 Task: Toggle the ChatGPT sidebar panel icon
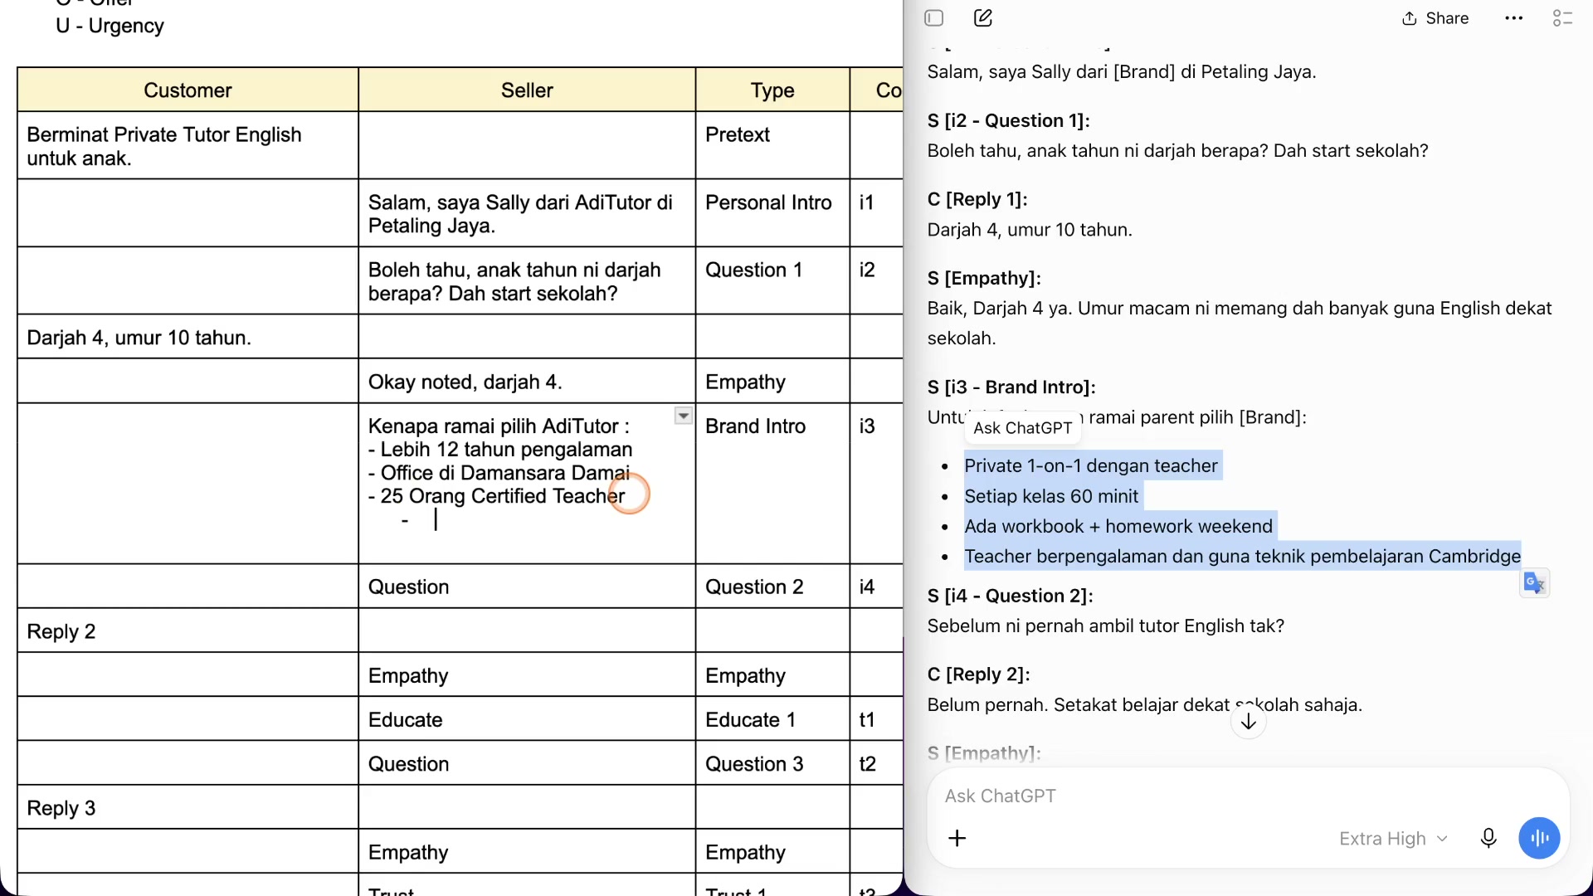tap(934, 18)
